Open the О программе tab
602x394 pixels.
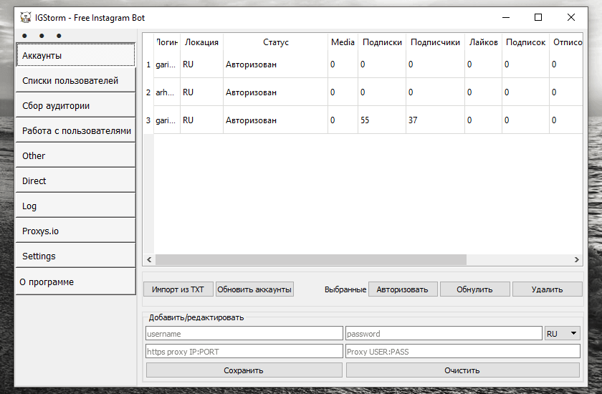point(76,282)
